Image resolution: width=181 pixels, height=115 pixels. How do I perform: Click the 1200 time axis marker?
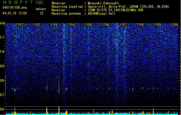(x=175, y=25)
